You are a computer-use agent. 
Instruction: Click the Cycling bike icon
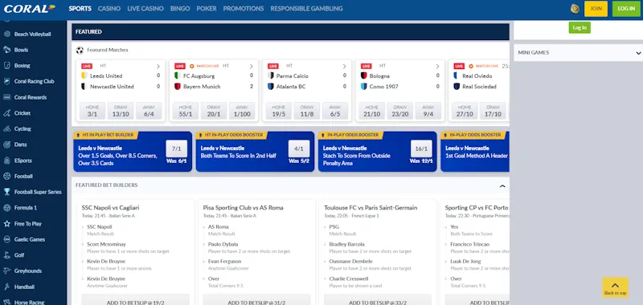coord(7,129)
